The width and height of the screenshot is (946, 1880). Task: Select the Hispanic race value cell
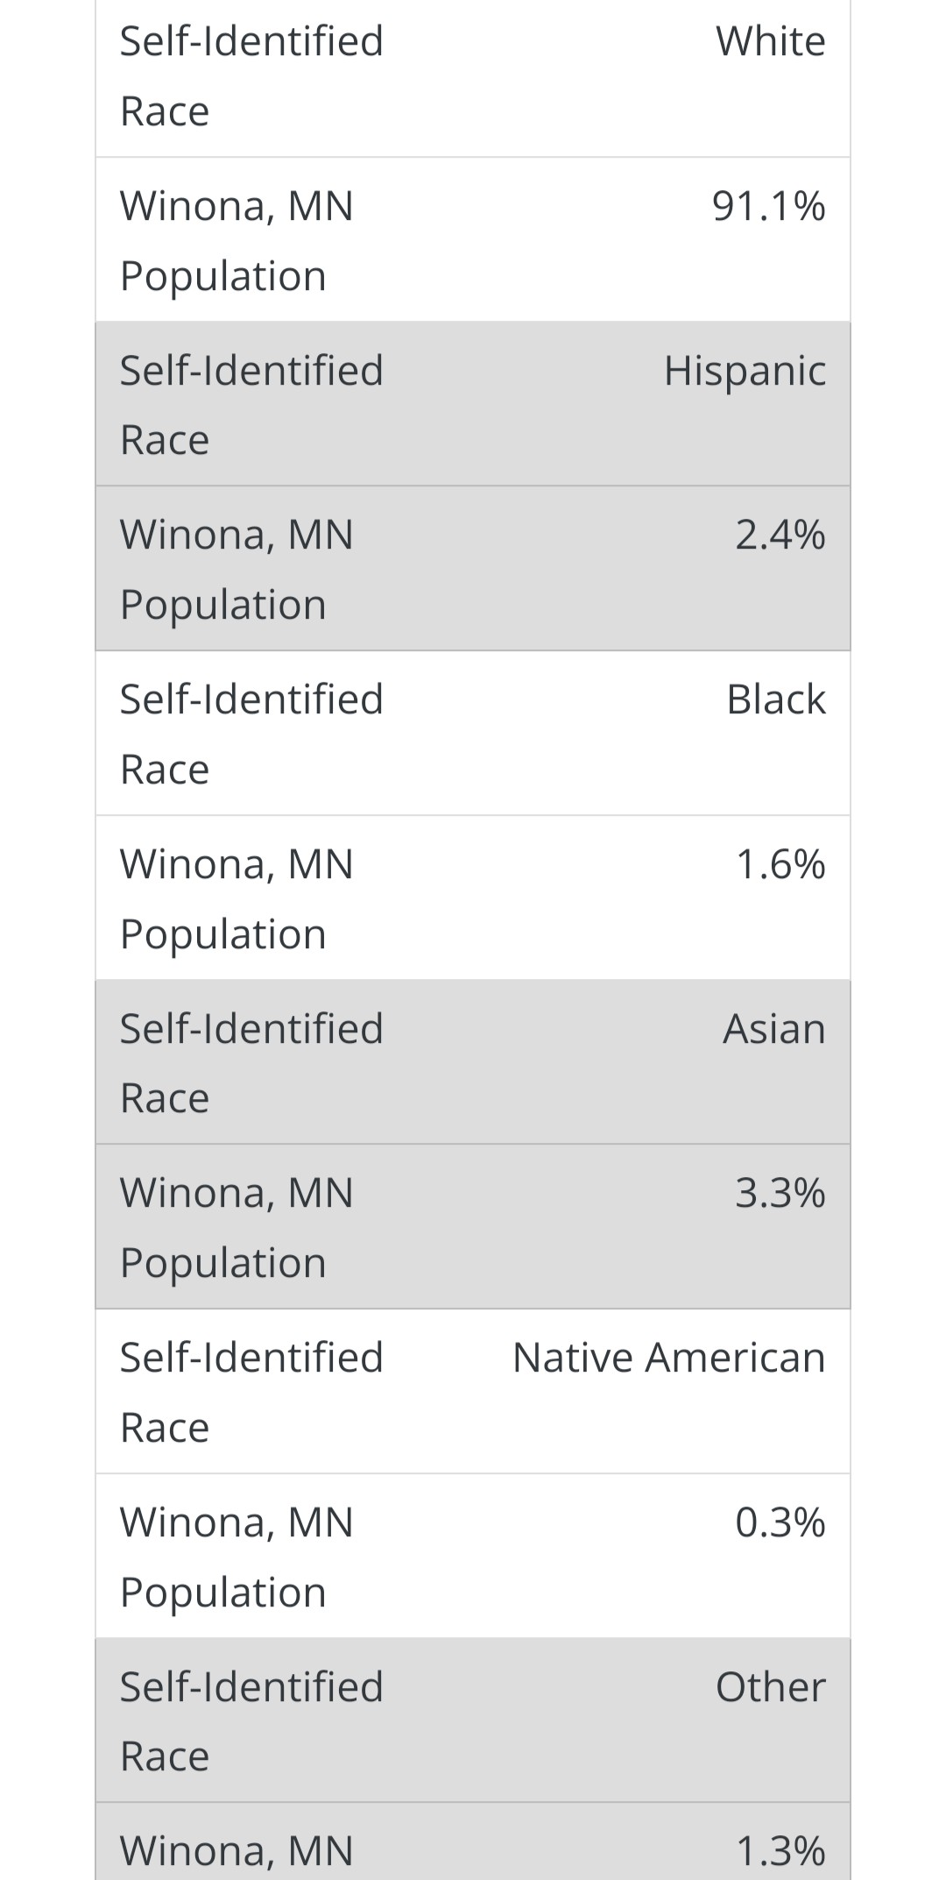tap(745, 371)
